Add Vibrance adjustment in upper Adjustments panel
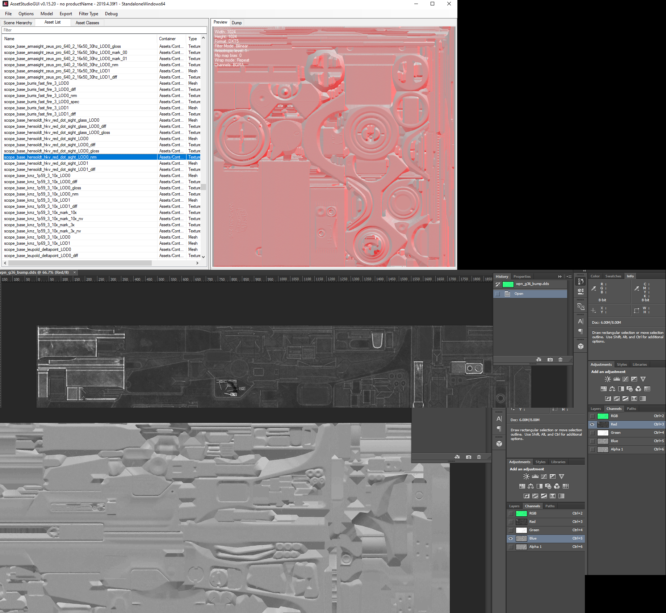 pyautogui.click(x=643, y=379)
